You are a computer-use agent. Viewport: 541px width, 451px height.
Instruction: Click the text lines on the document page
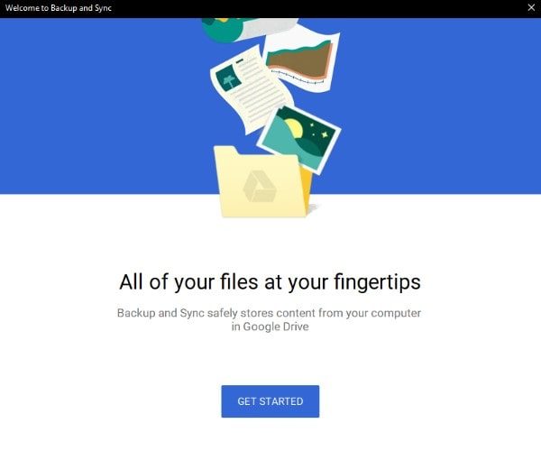pos(260,89)
